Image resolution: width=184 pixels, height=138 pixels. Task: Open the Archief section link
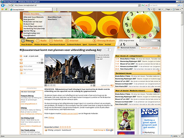(108, 44)
